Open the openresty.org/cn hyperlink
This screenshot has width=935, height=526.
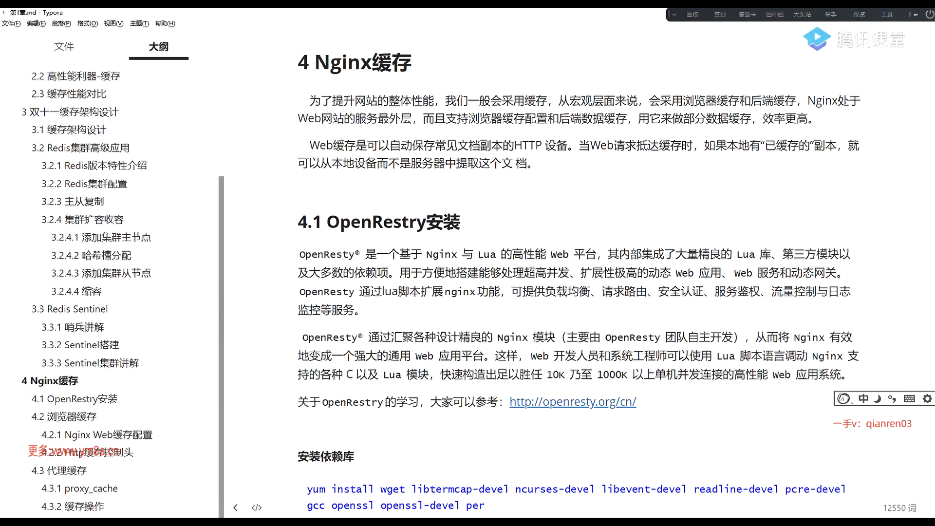pyautogui.click(x=573, y=402)
